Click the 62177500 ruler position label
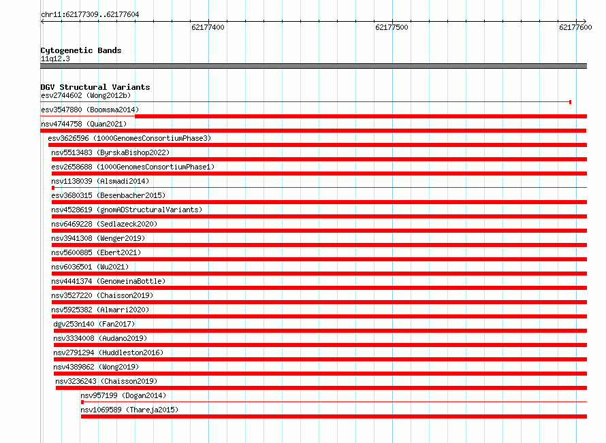This screenshot has width=606, height=443. click(392, 27)
